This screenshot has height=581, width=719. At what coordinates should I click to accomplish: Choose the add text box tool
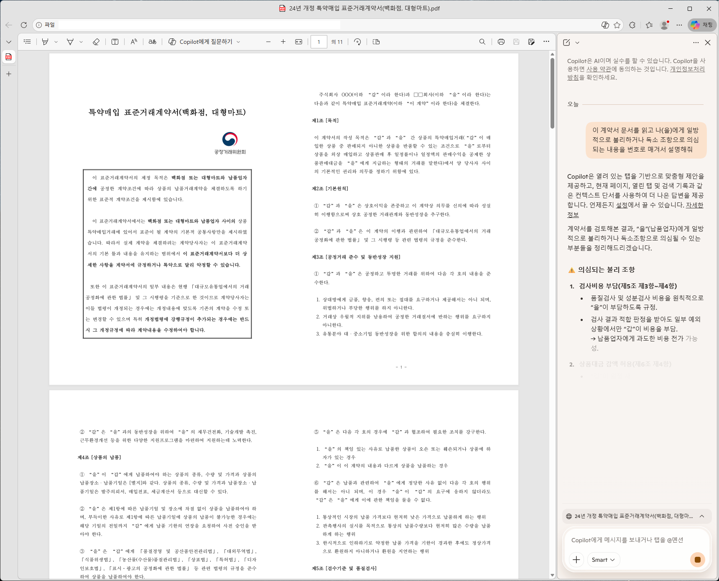point(115,42)
